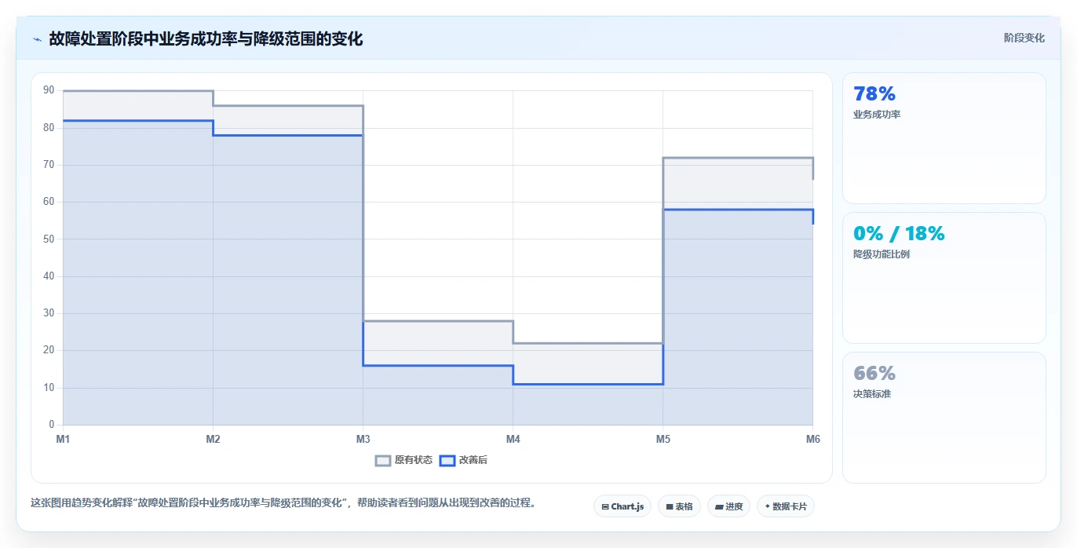Click the M1 axis label
This screenshot has height=548, width=1077.
point(63,439)
